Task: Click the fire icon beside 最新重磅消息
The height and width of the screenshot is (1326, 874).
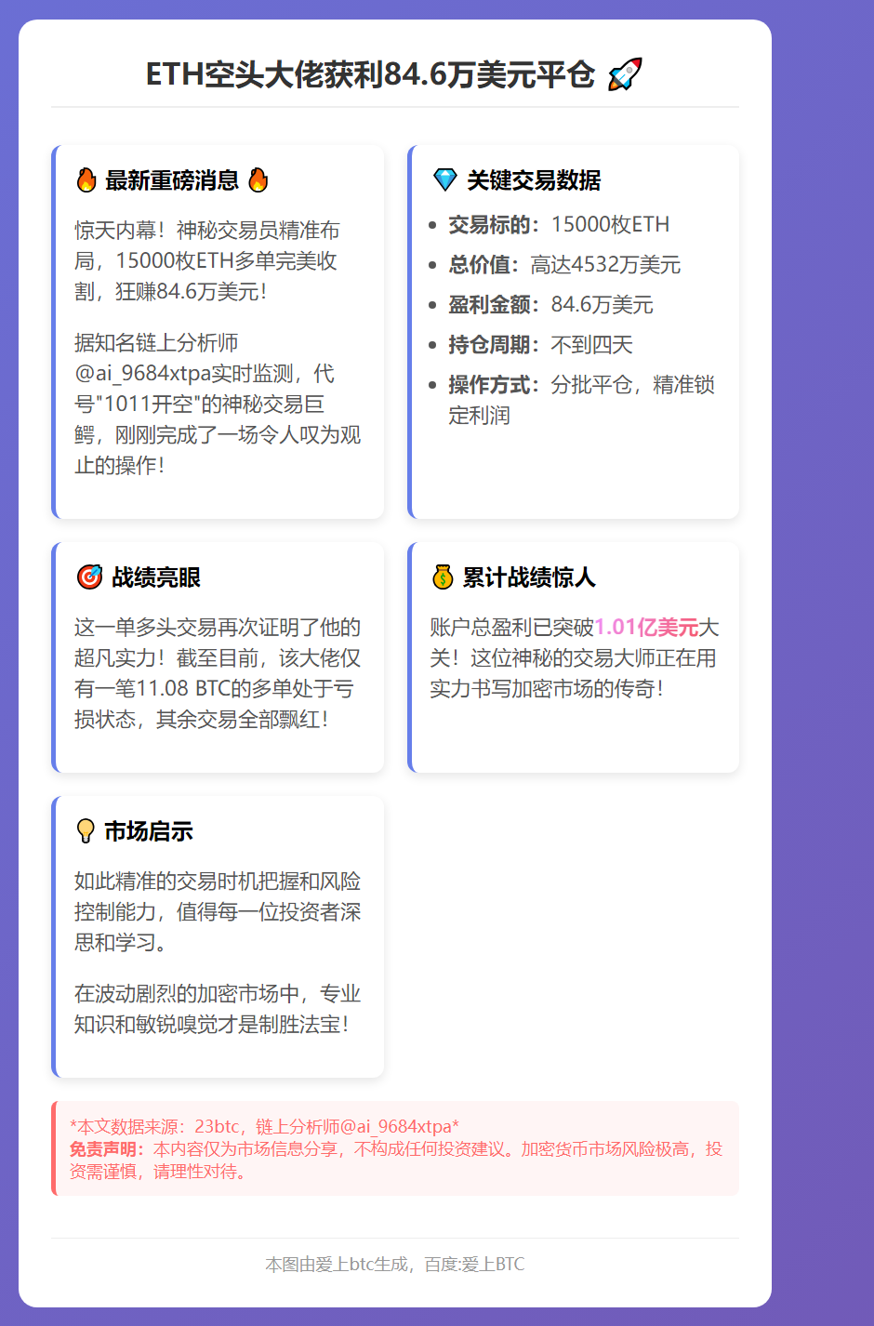Action: tap(86, 179)
